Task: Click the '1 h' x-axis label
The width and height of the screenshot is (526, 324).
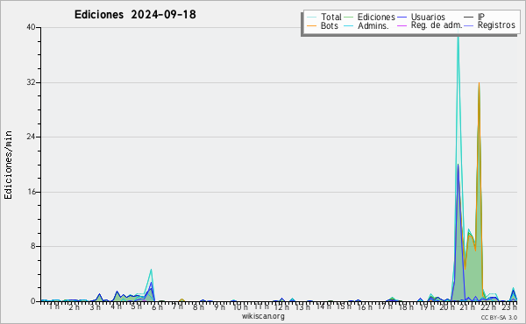Action: pos(54,306)
